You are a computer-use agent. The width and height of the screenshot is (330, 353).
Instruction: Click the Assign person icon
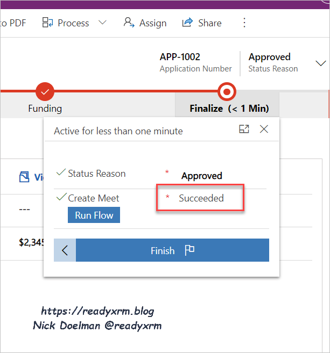[129, 23]
